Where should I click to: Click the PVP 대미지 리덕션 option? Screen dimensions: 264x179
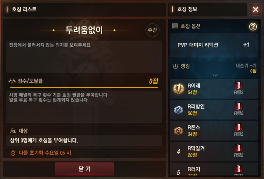(x=214, y=45)
